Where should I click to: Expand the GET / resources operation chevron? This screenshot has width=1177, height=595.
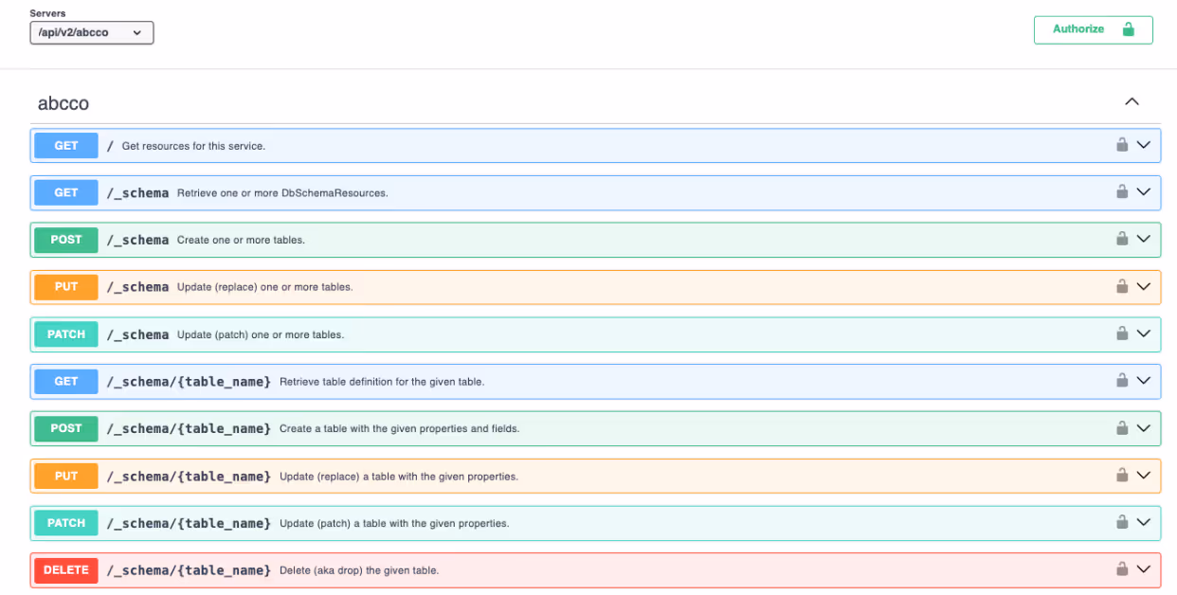click(x=1144, y=145)
